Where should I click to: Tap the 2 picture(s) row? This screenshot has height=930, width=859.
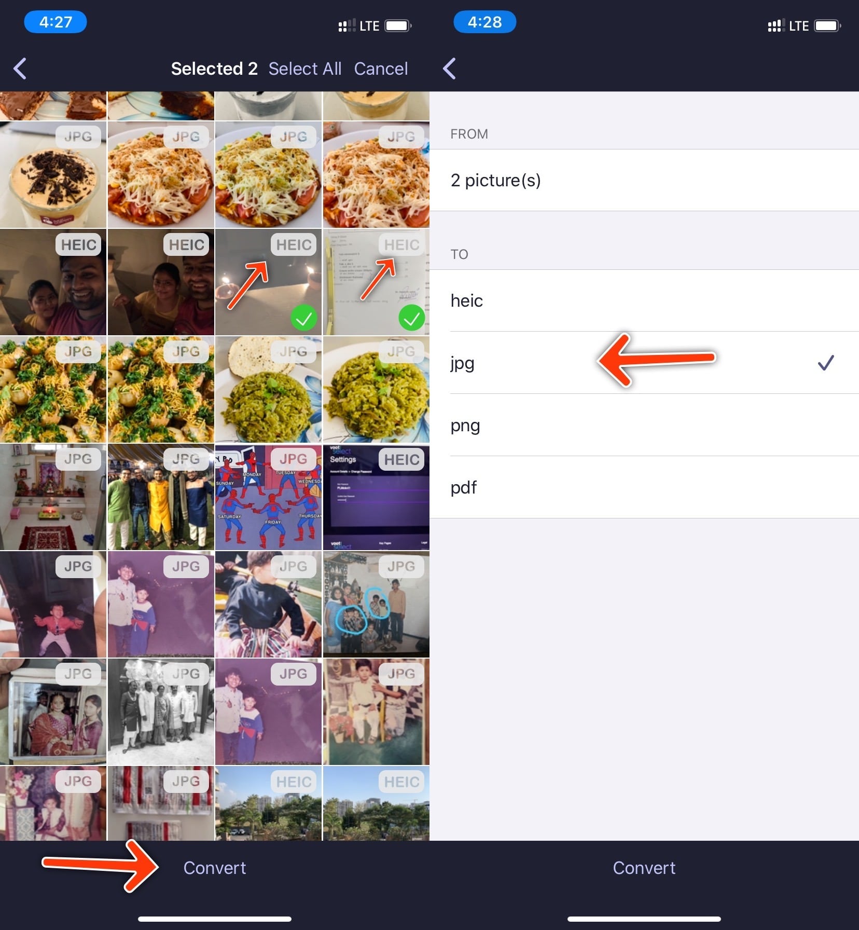pyautogui.click(x=643, y=180)
